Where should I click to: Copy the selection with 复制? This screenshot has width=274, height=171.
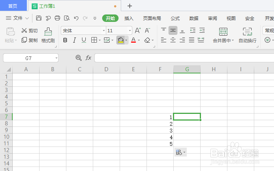(29, 40)
